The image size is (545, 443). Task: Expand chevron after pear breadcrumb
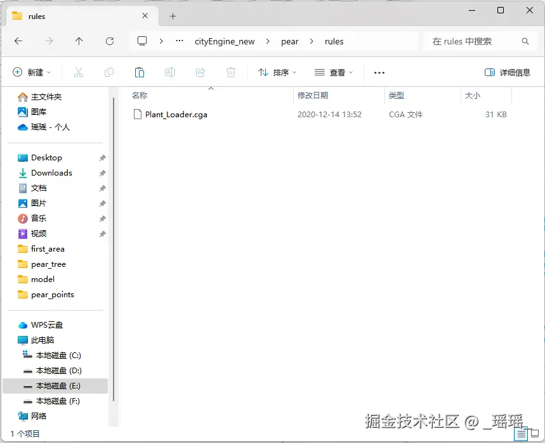(312, 41)
